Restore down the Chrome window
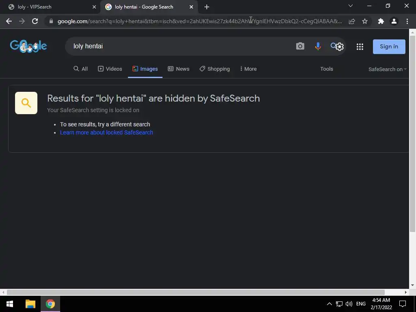This screenshot has width=416, height=312. coord(388,6)
